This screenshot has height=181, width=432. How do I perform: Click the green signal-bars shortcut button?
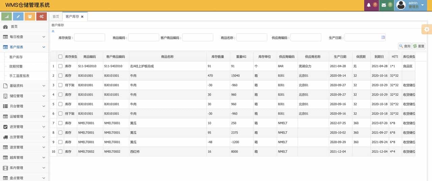click(7, 16)
